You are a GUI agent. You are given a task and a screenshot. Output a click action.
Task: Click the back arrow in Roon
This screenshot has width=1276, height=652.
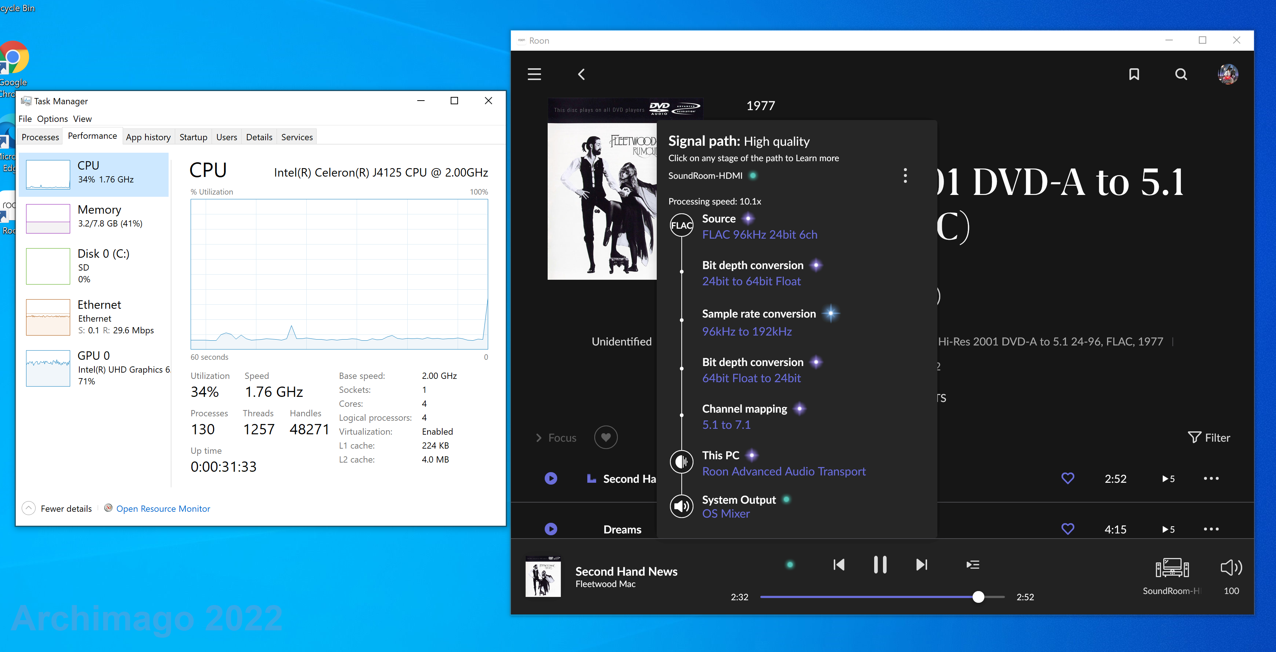pyautogui.click(x=581, y=74)
